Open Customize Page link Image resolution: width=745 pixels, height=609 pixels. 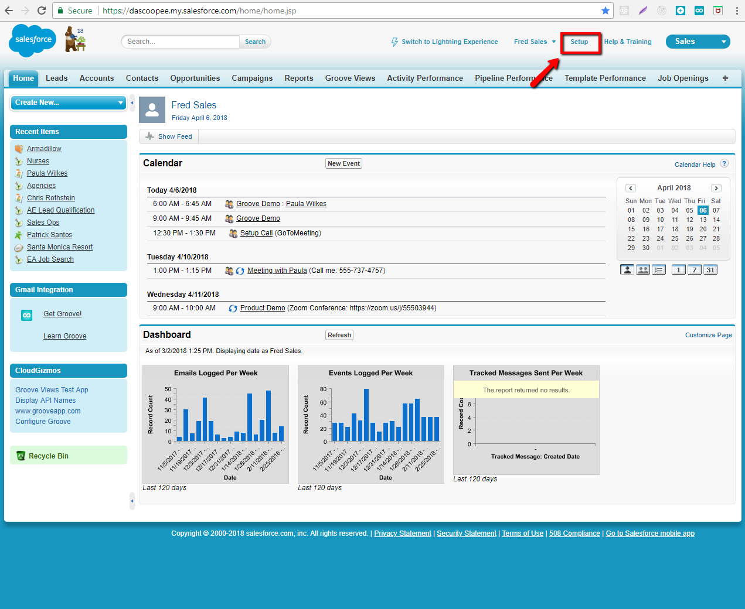709,335
